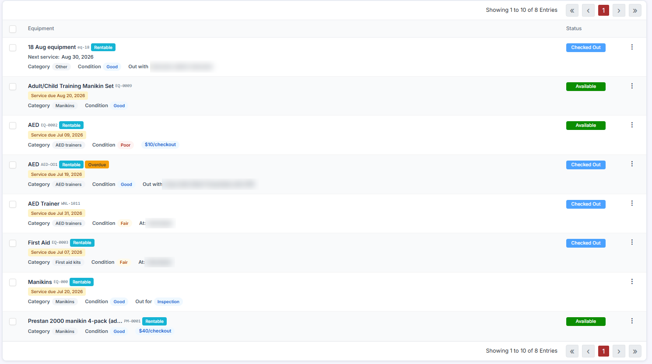Screen dimensions: 652x364
Task: Select the AED AED-001 overdue row checkbox
Action: (x=13, y=165)
